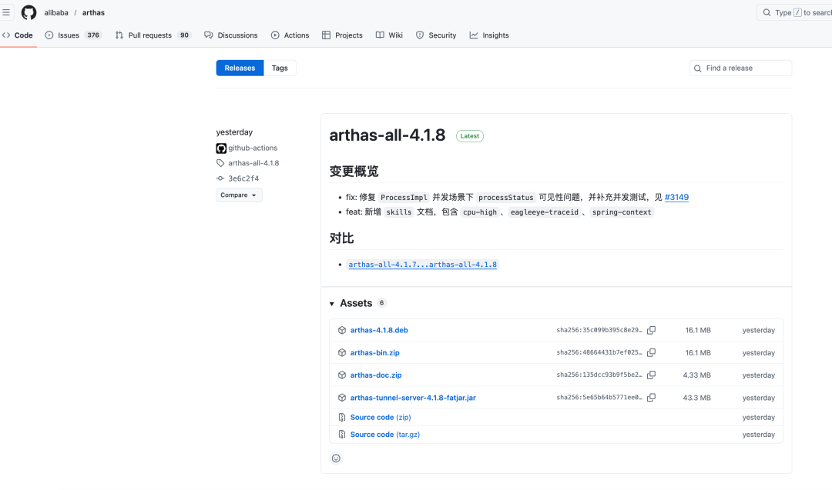Copy sha256 hash for arthas-doc.zip

[651, 375]
